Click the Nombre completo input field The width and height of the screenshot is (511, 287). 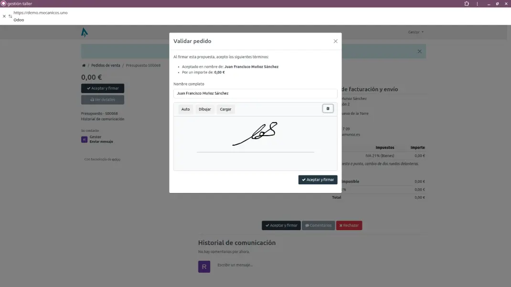click(255, 94)
